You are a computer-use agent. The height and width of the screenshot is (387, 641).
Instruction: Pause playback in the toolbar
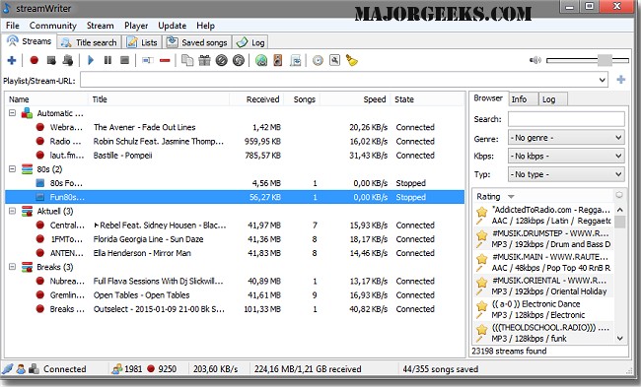[107, 60]
